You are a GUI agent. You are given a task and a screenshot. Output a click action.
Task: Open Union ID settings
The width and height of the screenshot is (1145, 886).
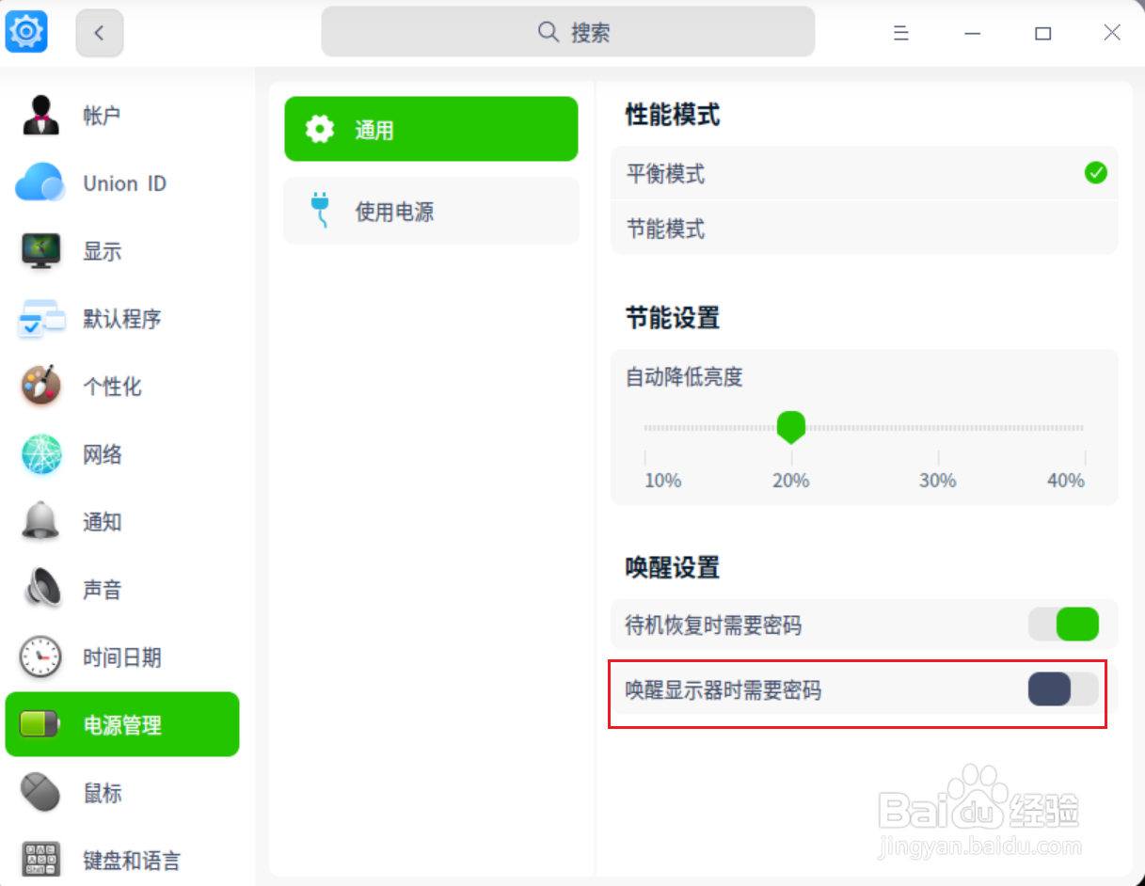122,183
